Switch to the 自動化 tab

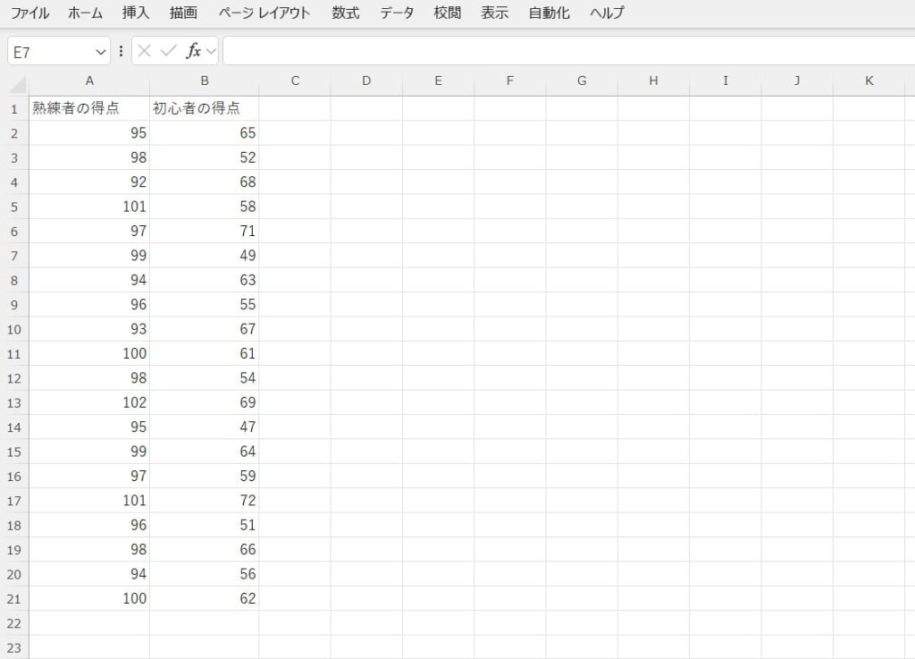tap(549, 13)
